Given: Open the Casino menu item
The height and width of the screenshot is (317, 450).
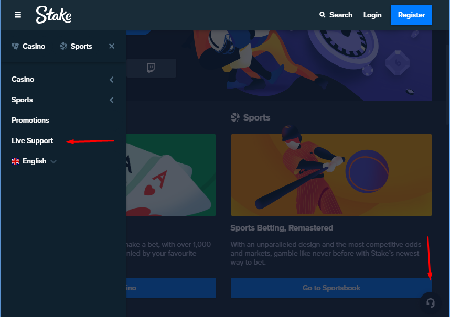Looking at the screenshot, I should (x=23, y=80).
